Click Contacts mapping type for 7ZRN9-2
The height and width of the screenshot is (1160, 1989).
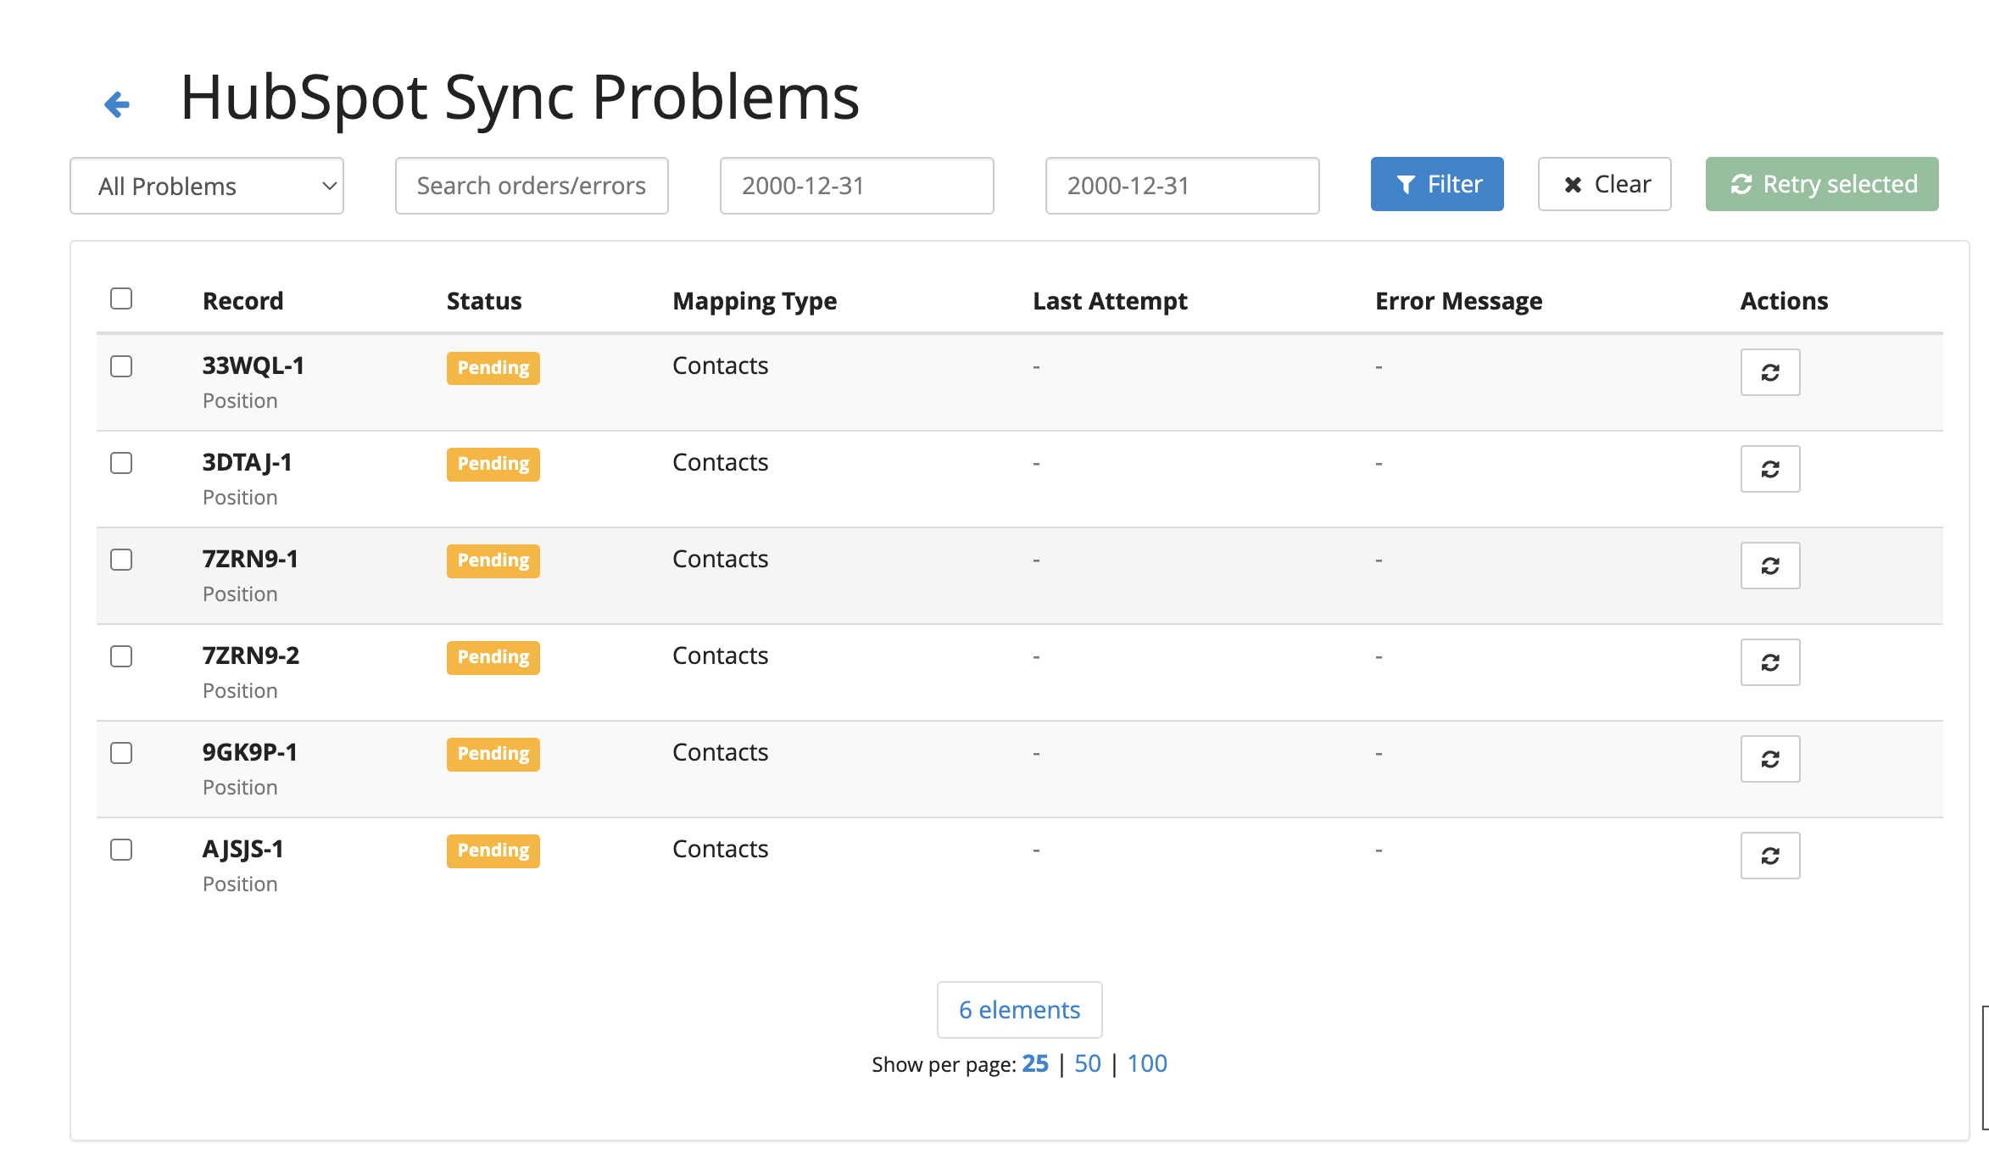coord(721,655)
